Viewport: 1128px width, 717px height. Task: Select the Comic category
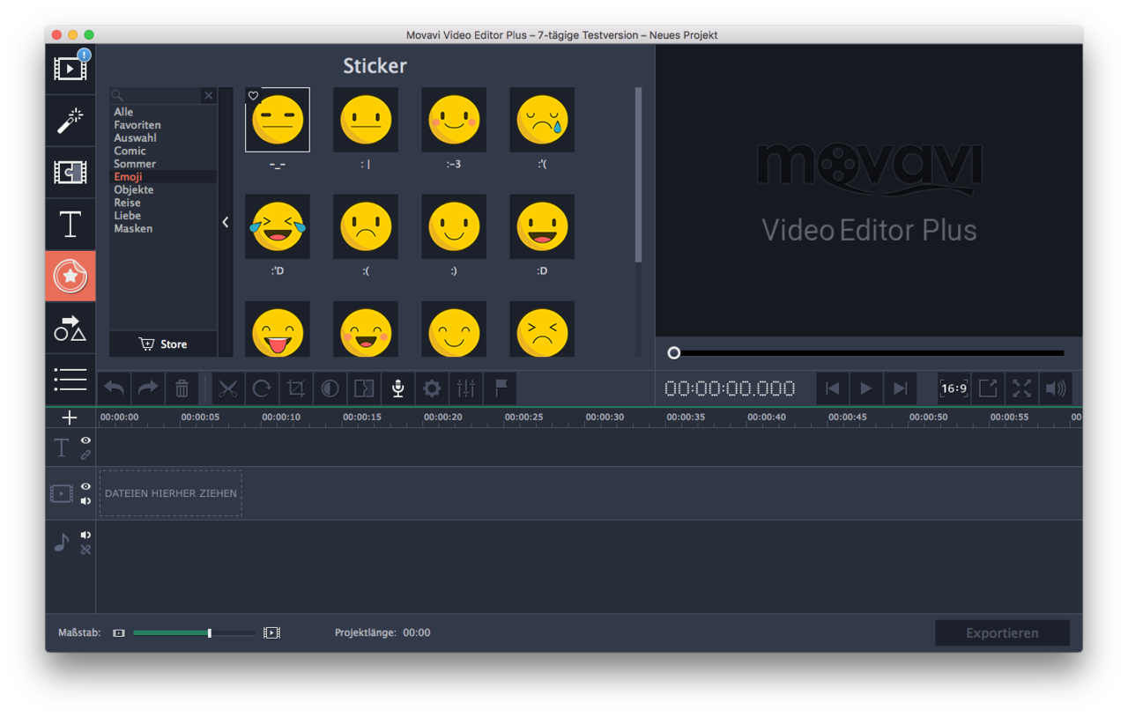(130, 151)
